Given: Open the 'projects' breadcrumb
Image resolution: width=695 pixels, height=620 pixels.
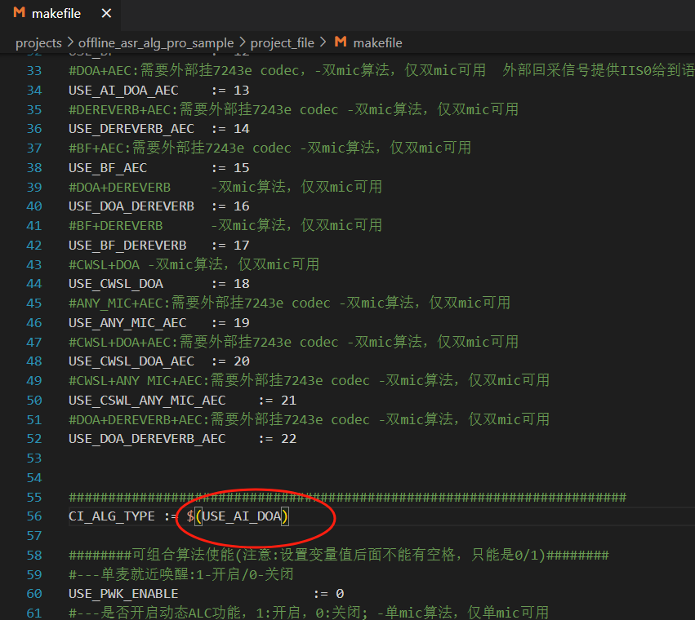Looking at the screenshot, I should tap(38, 42).
